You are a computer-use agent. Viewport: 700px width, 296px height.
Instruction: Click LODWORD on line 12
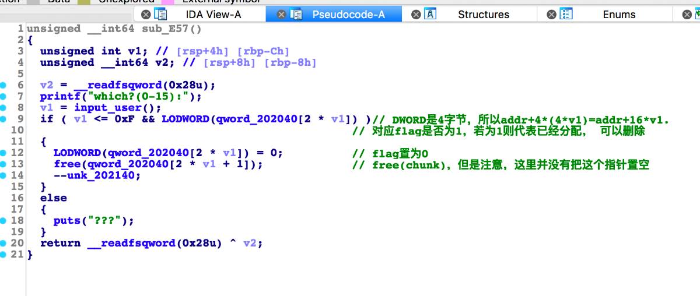click(x=77, y=153)
